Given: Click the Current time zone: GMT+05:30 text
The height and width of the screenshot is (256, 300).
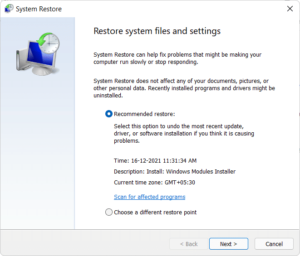Looking at the screenshot, I should (x=154, y=182).
